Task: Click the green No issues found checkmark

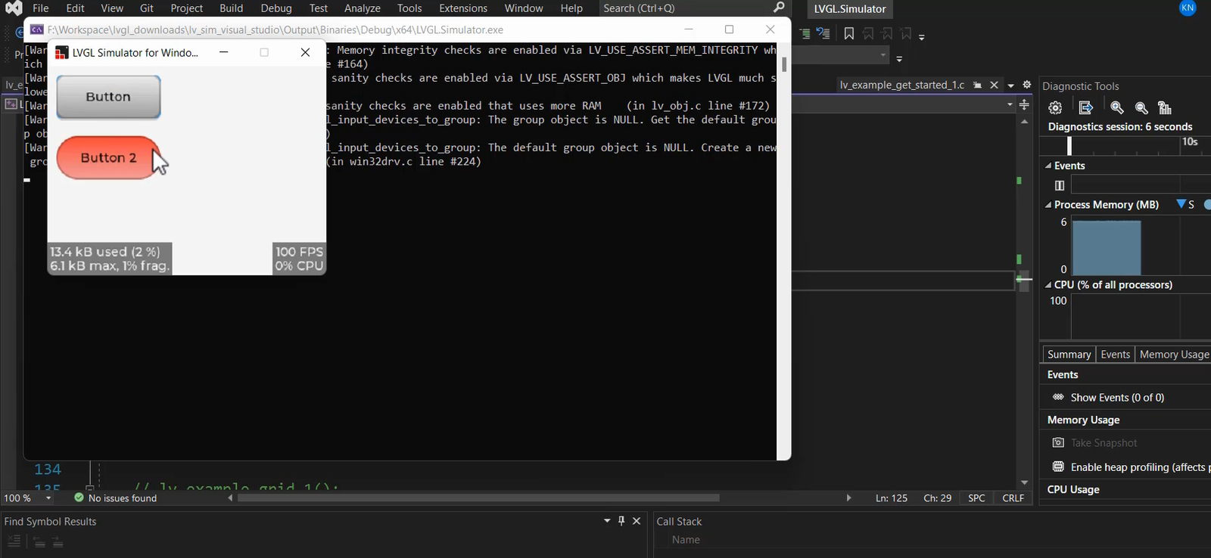Action: tap(79, 498)
